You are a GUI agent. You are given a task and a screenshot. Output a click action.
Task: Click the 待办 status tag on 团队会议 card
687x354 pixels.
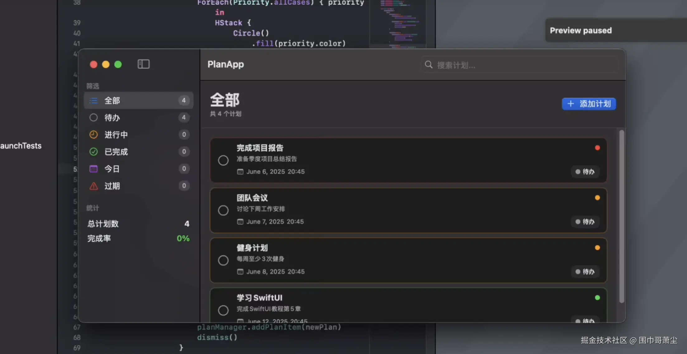[585, 222]
